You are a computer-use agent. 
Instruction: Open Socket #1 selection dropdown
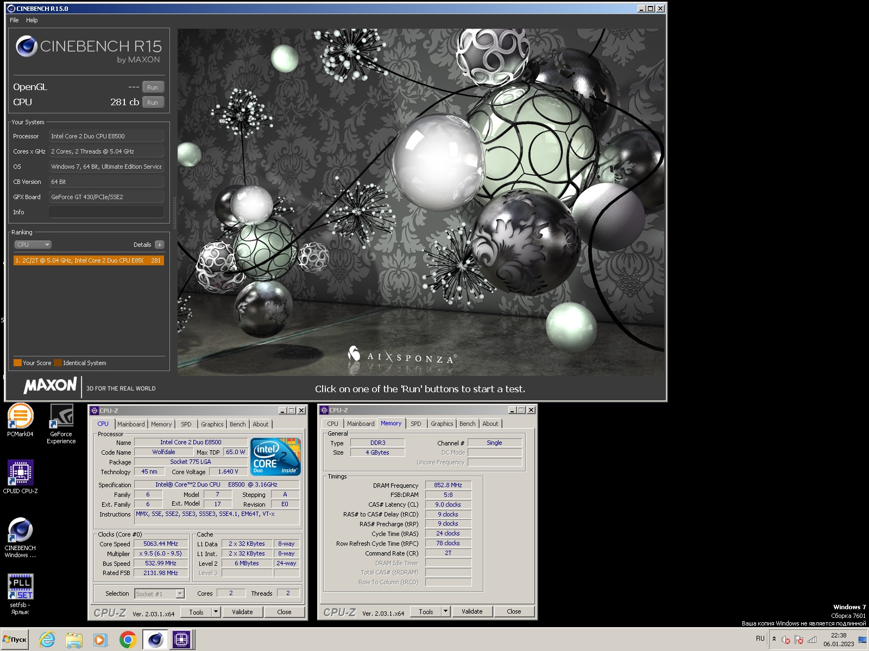[x=160, y=593]
